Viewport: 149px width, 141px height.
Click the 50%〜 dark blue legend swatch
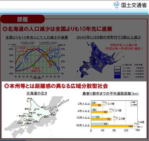[117, 77]
